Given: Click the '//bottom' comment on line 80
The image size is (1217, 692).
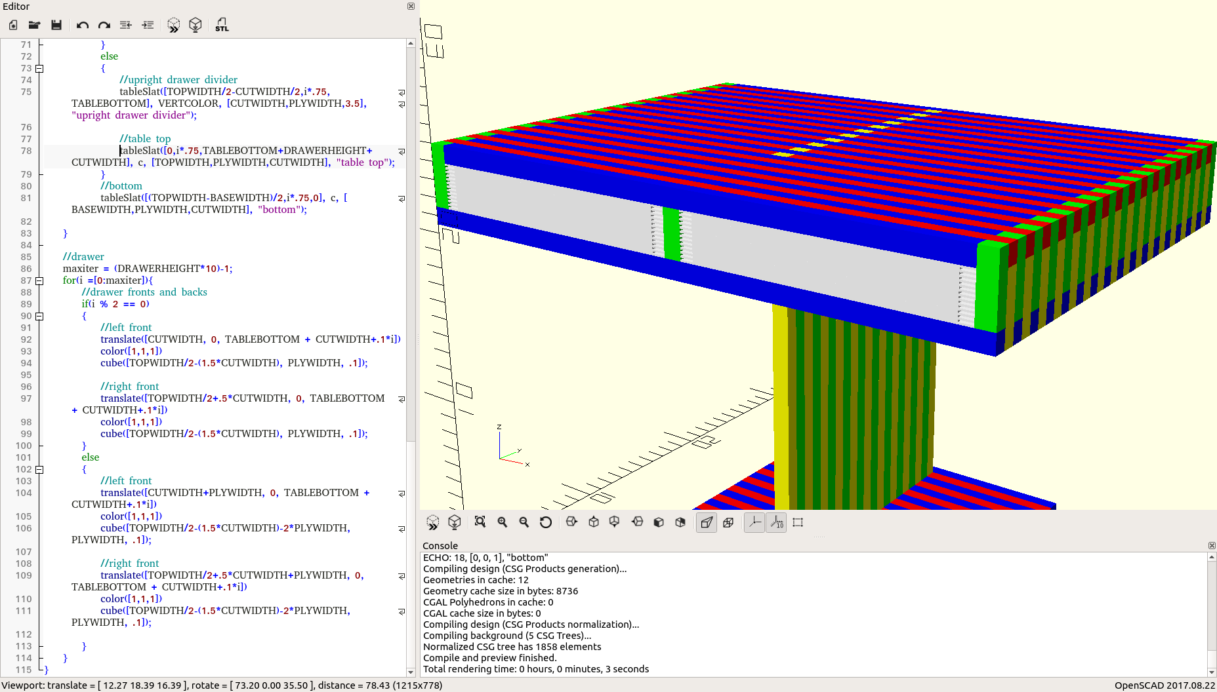Looking at the screenshot, I should pos(121,186).
